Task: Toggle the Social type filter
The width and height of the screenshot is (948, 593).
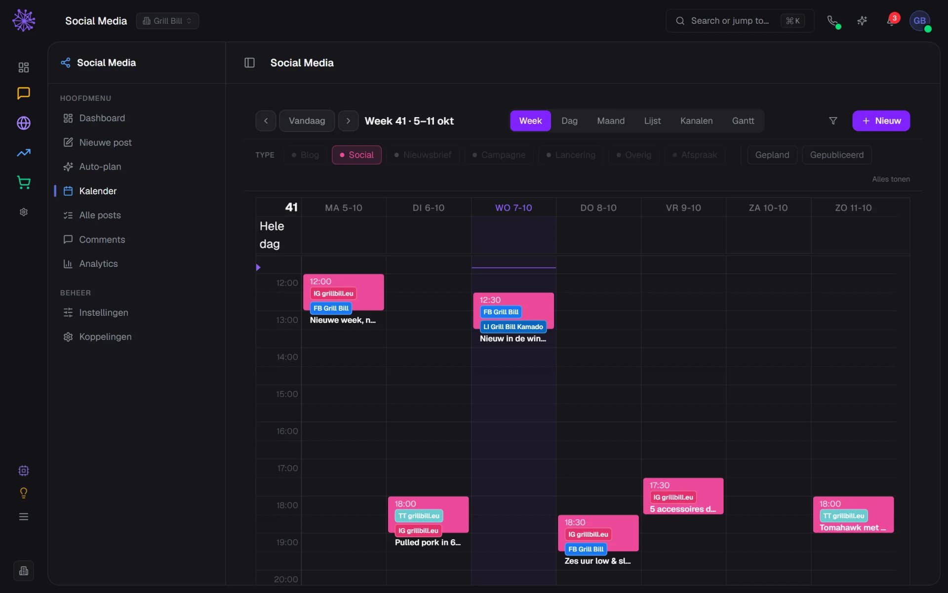Action: coord(356,155)
